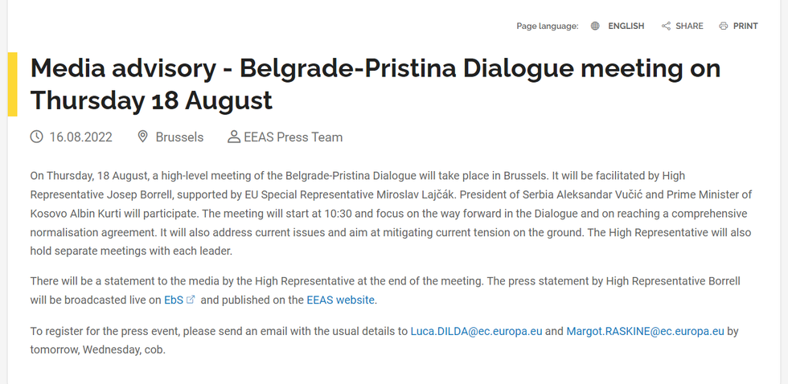Click the 16.08.2022 publication date
The width and height of the screenshot is (788, 384).
coord(80,137)
